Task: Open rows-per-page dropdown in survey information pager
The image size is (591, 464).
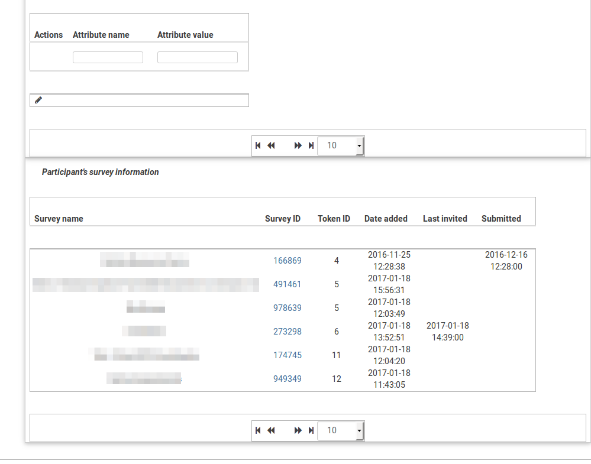Action: click(341, 430)
